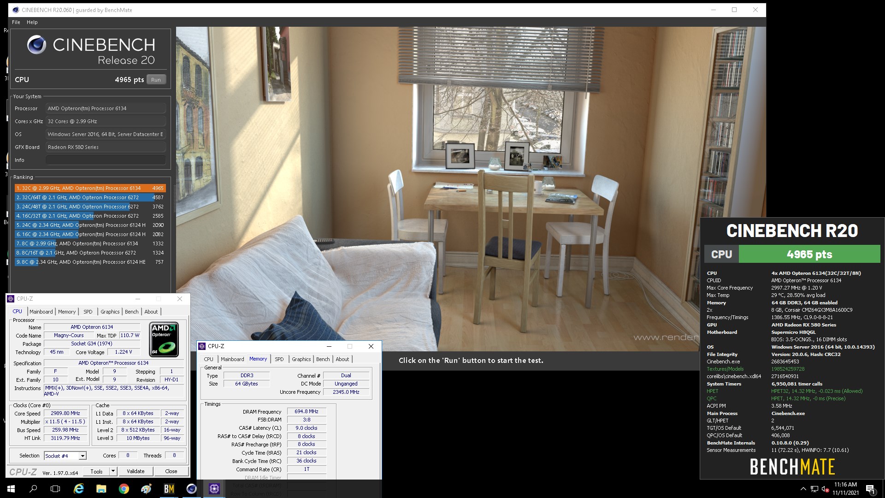The height and width of the screenshot is (498, 885).
Task: Show hidden system tray icons
Action: pyautogui.click(x=803, y=489)
